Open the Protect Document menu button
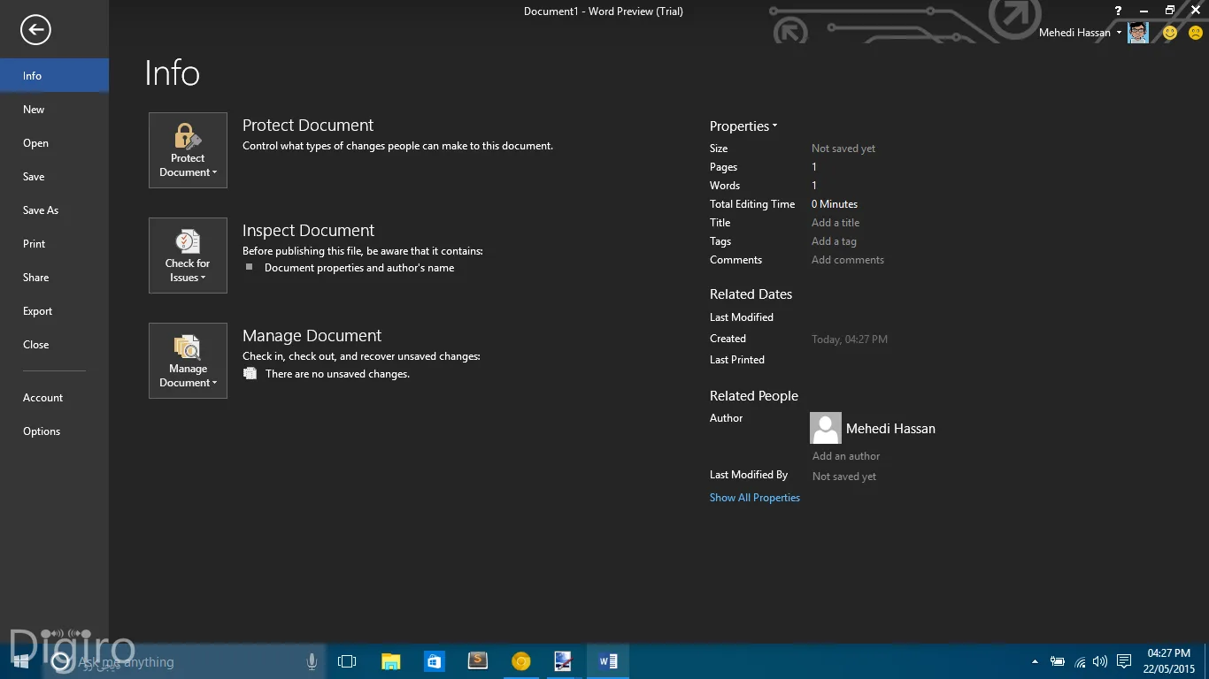This screenshot has height=679, width=1209. click(x=188, y=150)
